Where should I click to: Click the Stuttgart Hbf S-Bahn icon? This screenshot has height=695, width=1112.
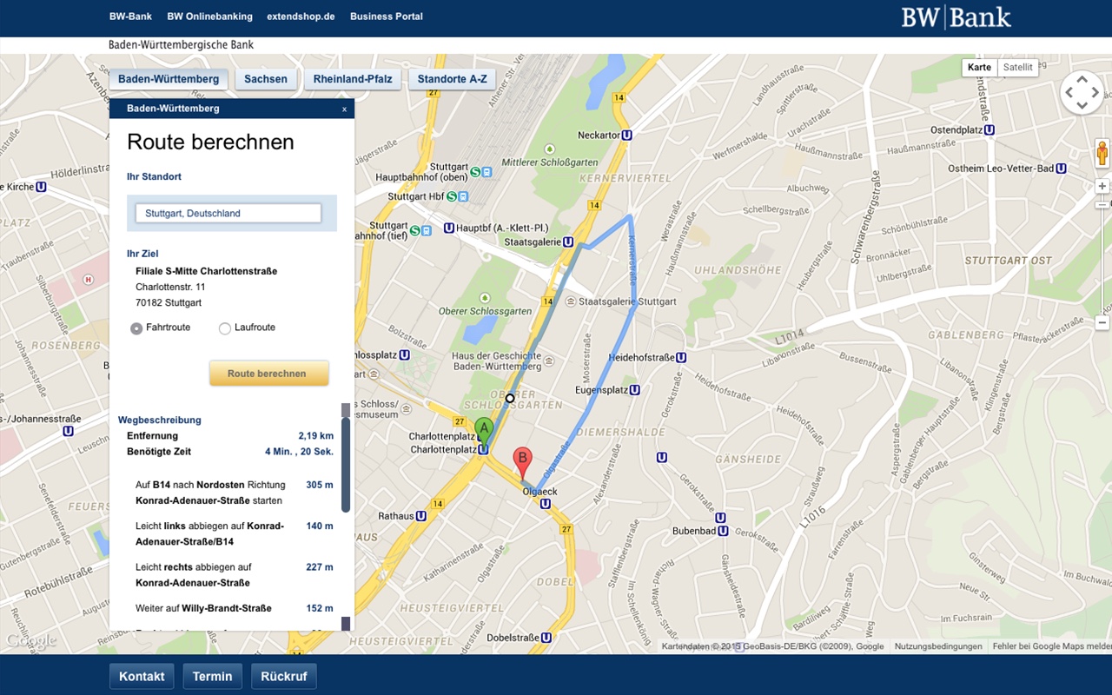[x=451, y=196]
